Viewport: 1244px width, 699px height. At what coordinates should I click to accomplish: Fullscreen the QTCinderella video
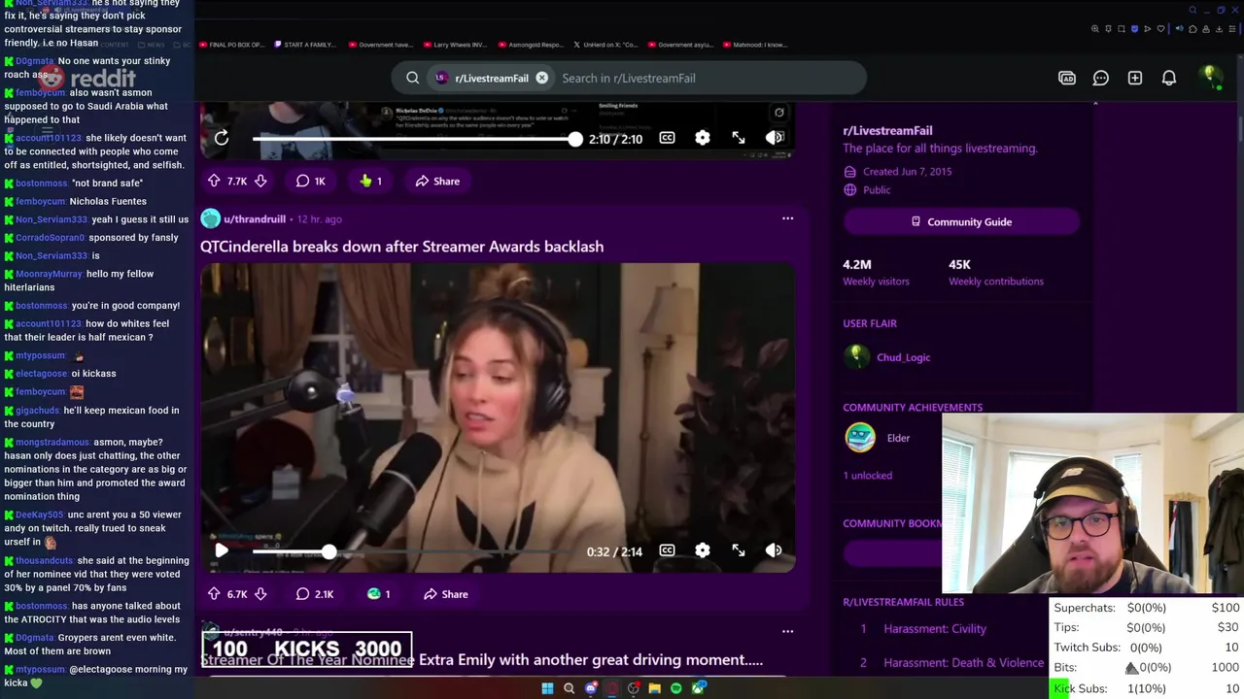[739, 550]
